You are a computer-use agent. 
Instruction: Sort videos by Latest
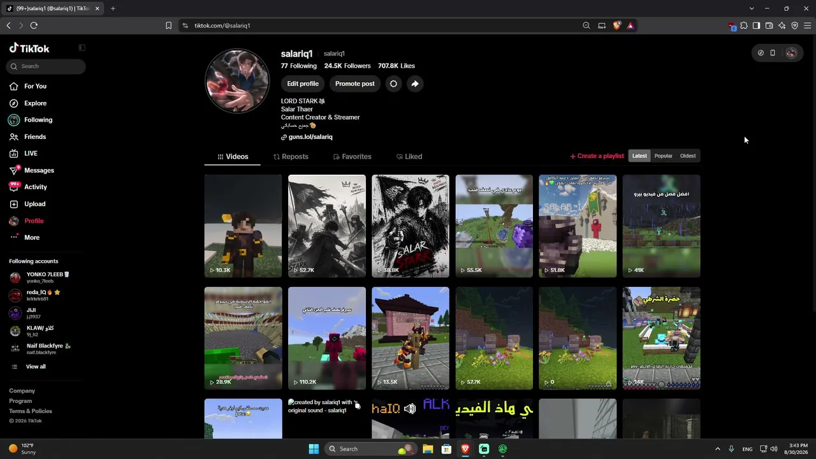pyautogui.click(x=639, y=156)
